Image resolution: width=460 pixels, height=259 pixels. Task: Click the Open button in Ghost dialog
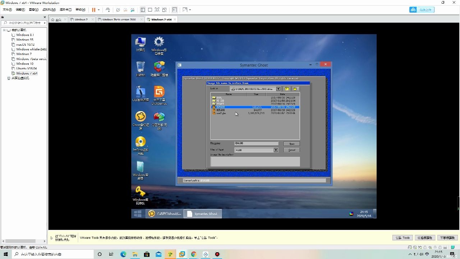point(292,144)
